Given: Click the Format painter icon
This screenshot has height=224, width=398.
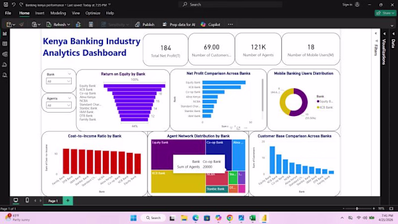Looking at the screenshot, I should pyautogui.click(x=22, y=24).
